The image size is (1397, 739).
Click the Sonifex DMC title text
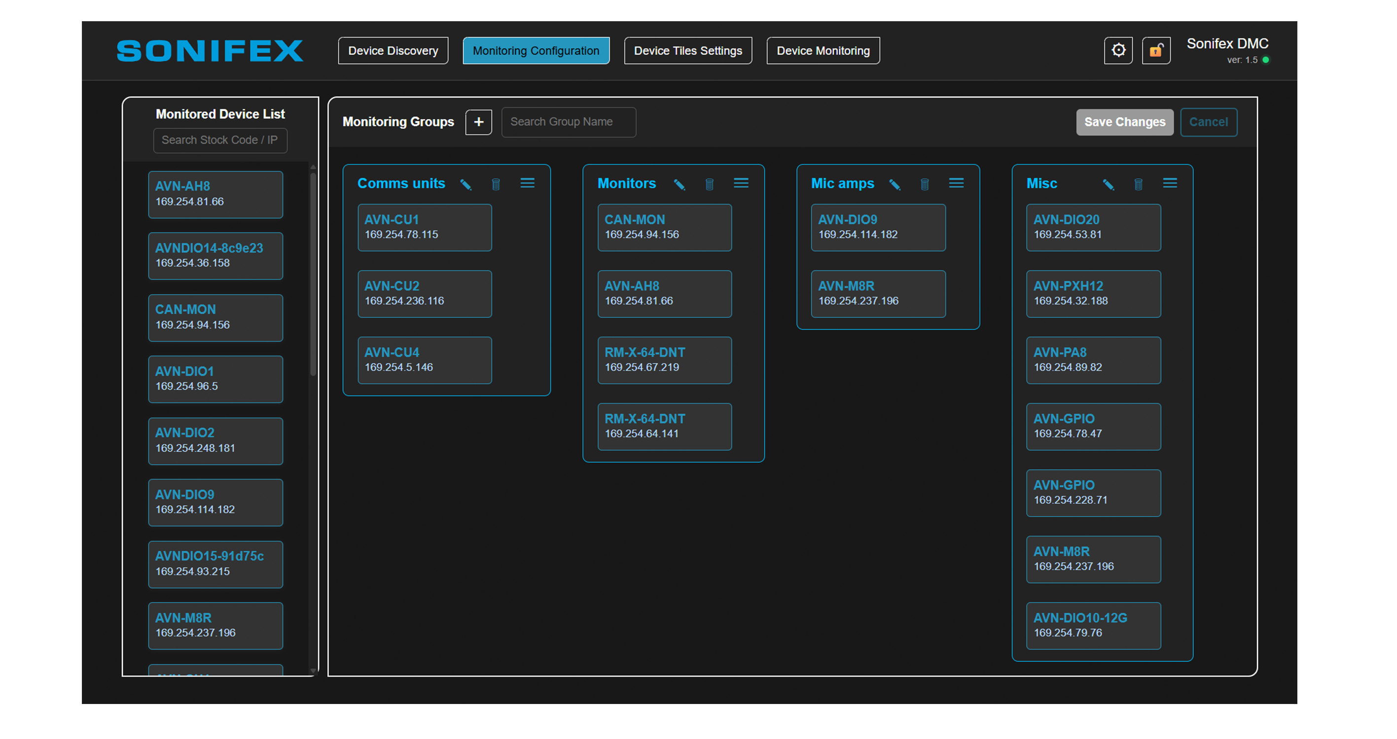1227,43
